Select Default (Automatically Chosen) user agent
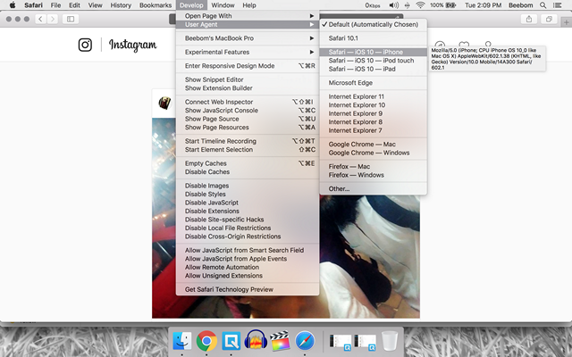572x357 pixels. (374, 24)
